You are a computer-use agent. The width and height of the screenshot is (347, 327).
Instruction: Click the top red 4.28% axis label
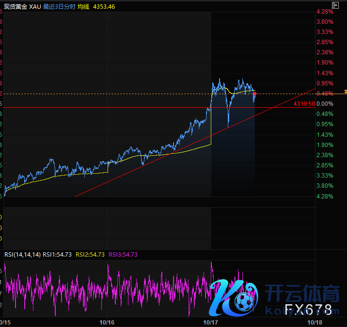tap(324, 11)
